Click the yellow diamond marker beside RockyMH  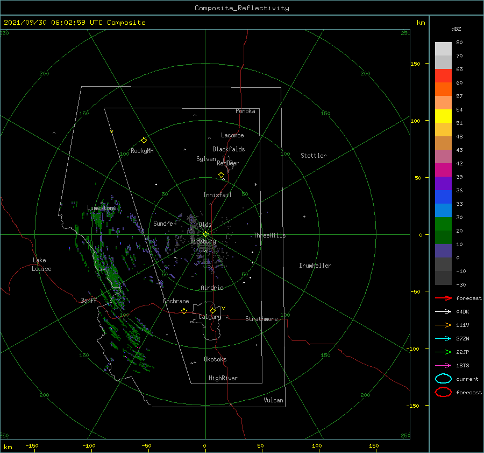(x=144, y=141)
